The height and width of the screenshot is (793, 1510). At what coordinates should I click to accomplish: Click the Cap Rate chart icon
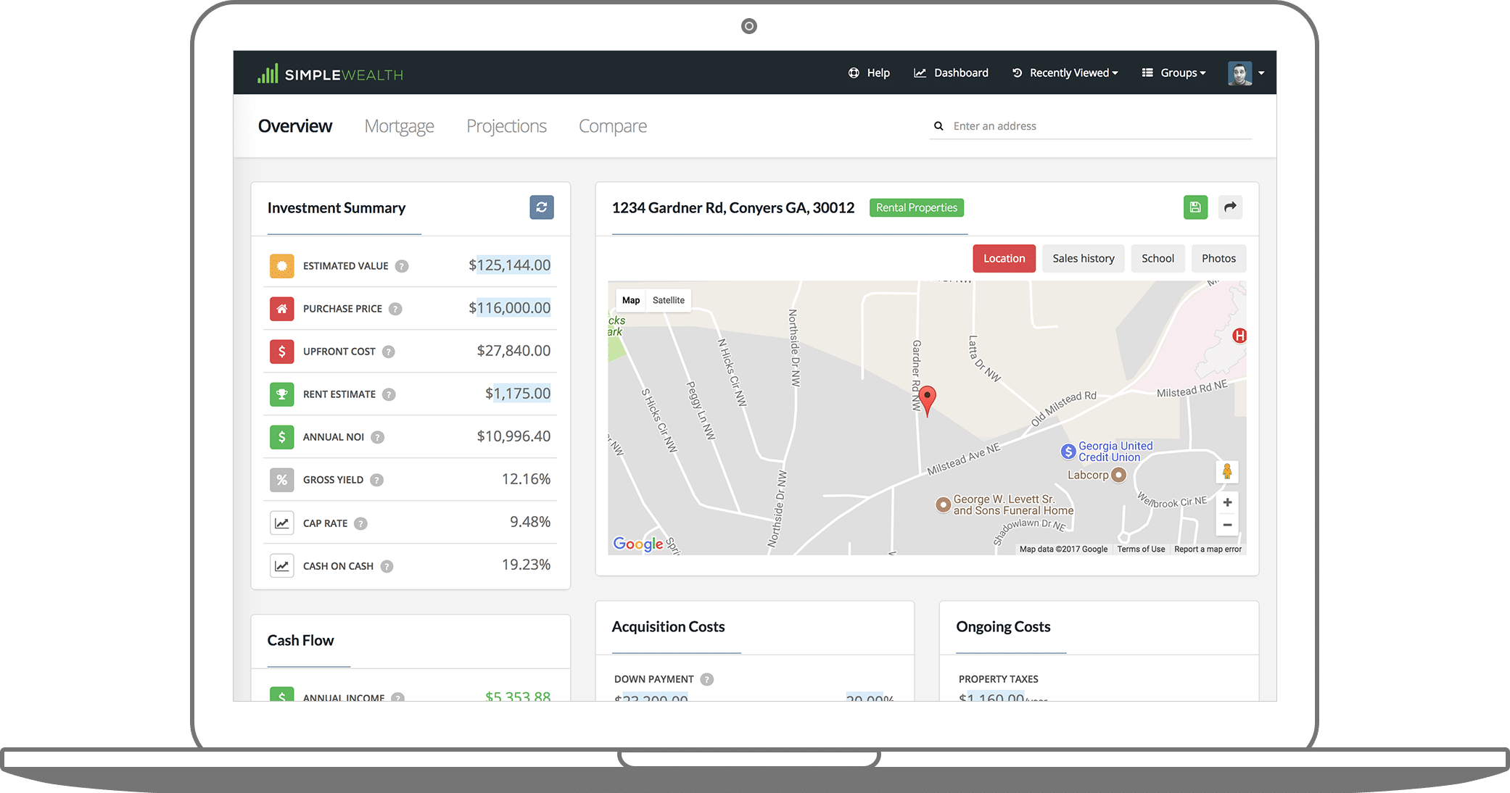[x=281, y=523]
